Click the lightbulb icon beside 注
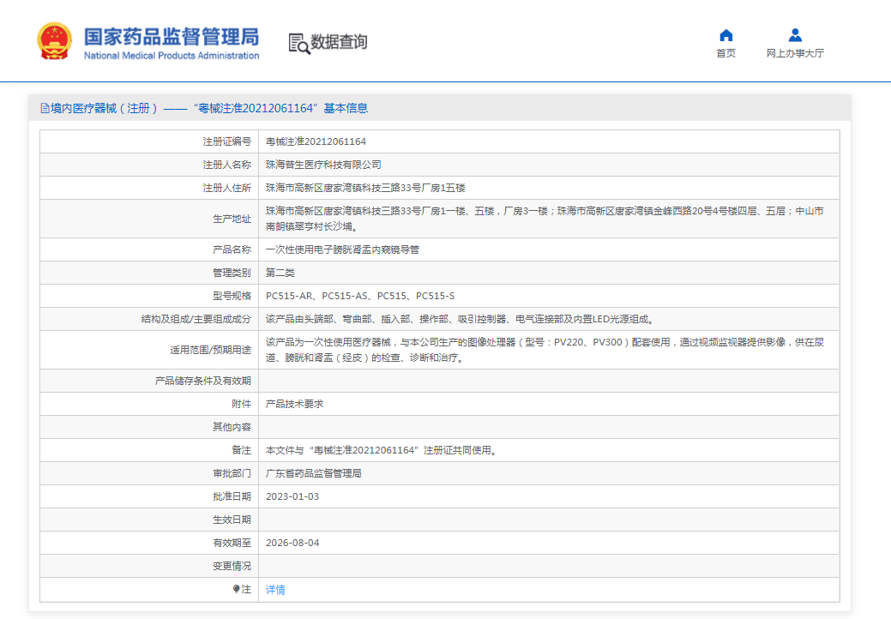 tap(237, 589)
